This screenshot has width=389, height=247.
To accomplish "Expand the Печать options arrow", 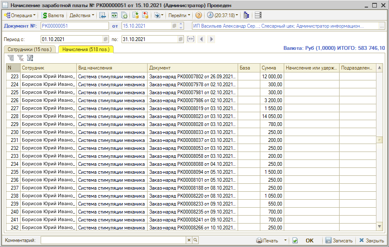I will [x=285, y=240].
